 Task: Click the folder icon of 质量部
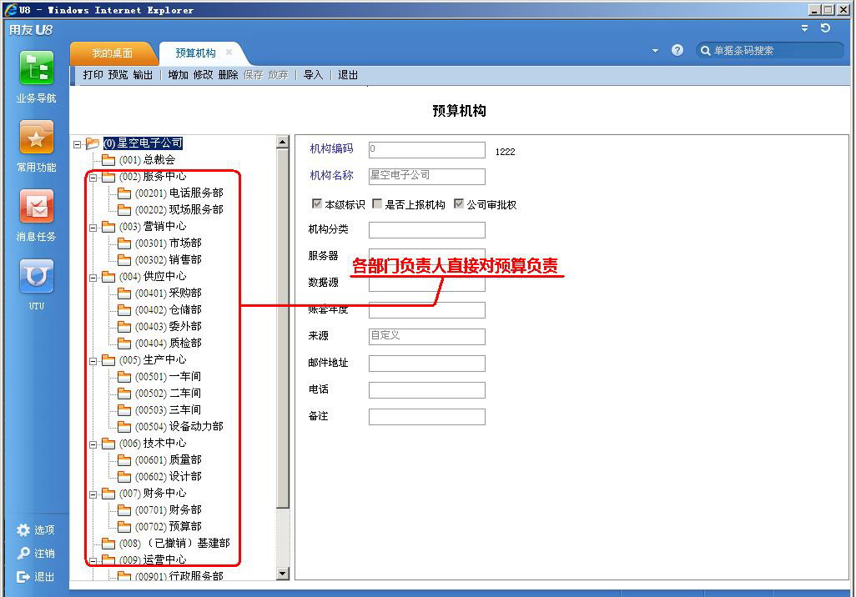[x=124, y=460]
